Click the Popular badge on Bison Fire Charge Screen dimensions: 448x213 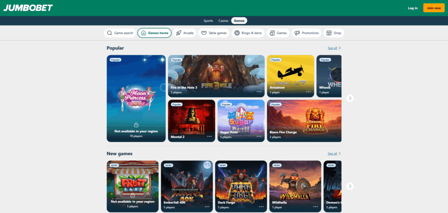point(276,104)
